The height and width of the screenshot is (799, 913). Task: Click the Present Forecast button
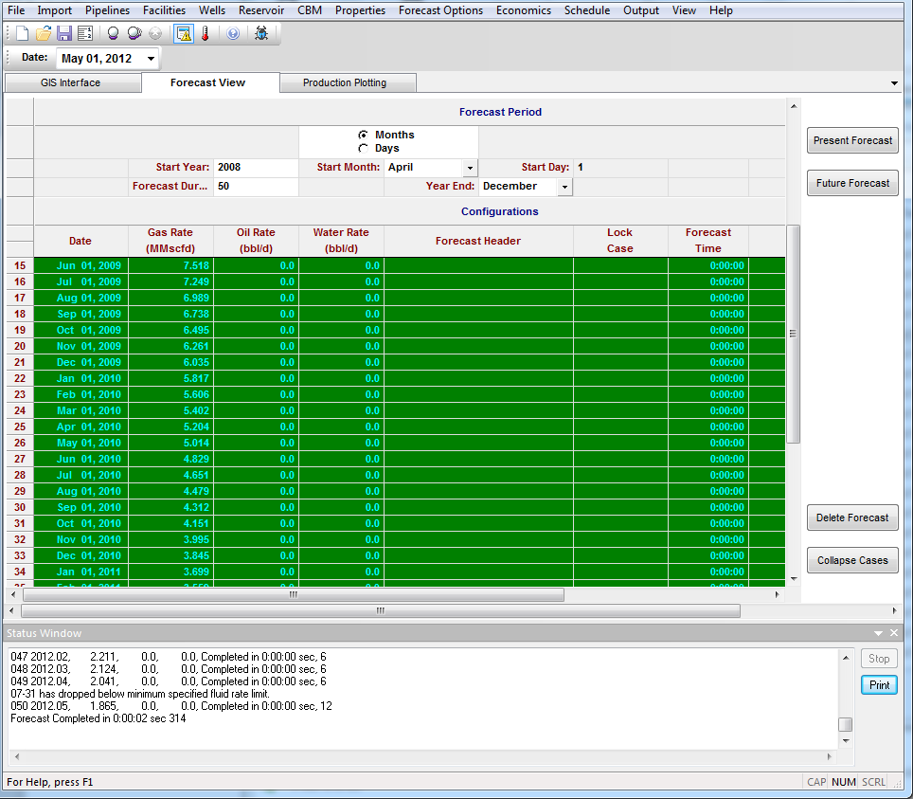(852, 140)
